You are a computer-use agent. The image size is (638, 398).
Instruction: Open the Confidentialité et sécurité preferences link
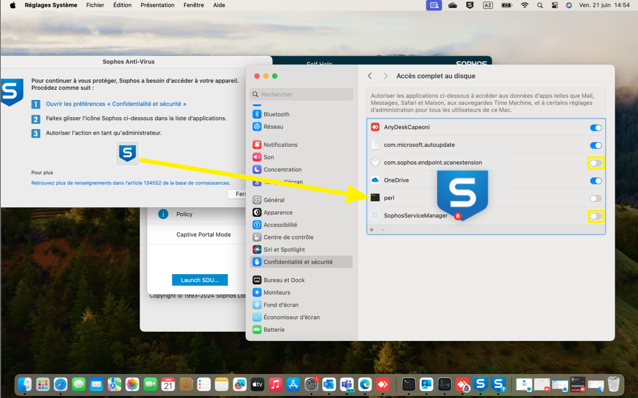click(116, 104)
